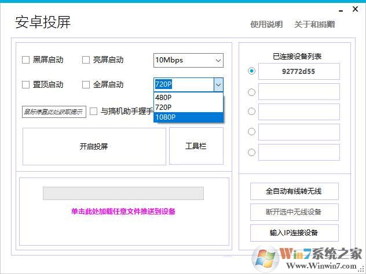Select radio button for device 92772d55
The height and width of the screenshot is (274, 366).
[251, 71]
